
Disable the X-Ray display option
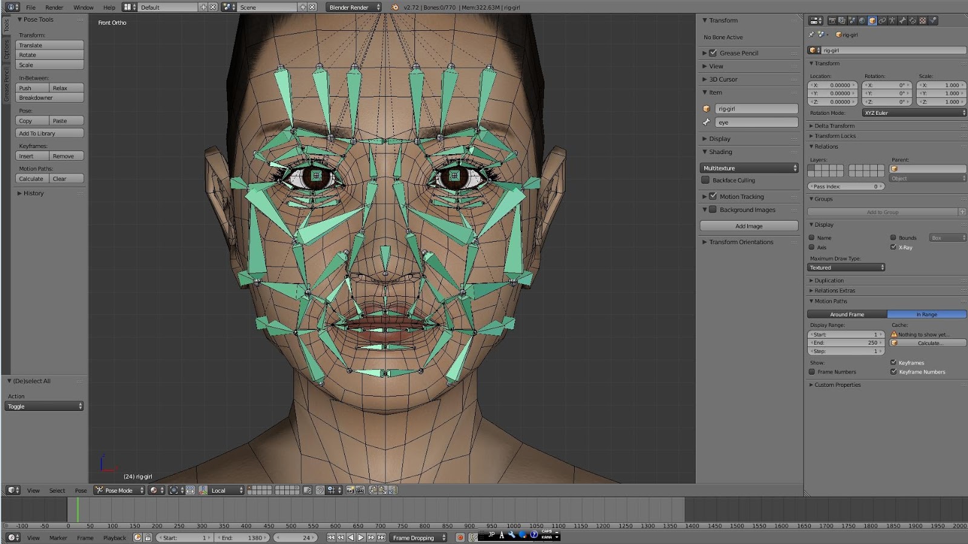coord(894,247)
